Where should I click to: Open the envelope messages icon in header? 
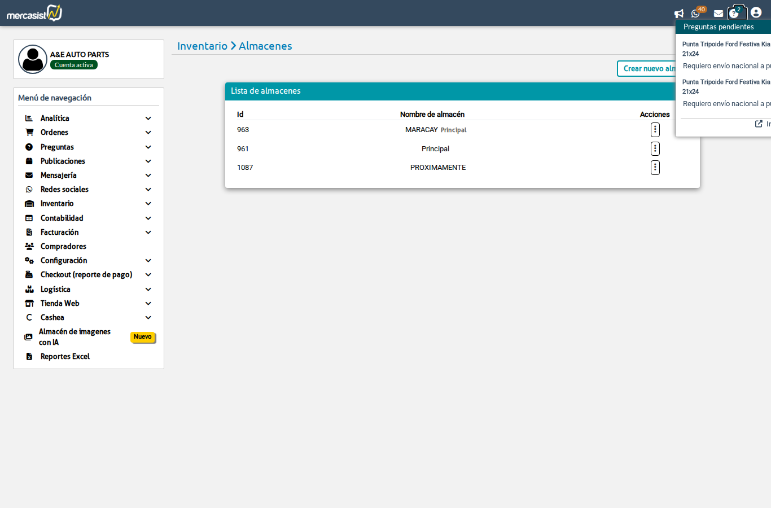[719, 14]
